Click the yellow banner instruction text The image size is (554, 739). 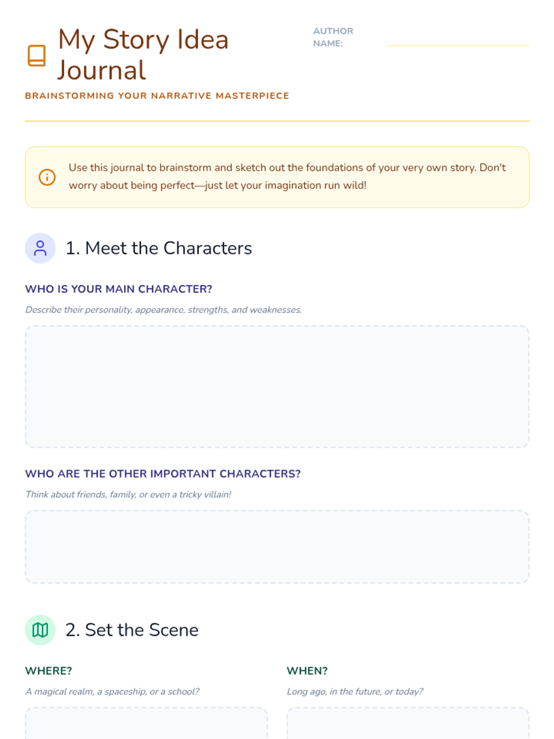tap(287, 176)
